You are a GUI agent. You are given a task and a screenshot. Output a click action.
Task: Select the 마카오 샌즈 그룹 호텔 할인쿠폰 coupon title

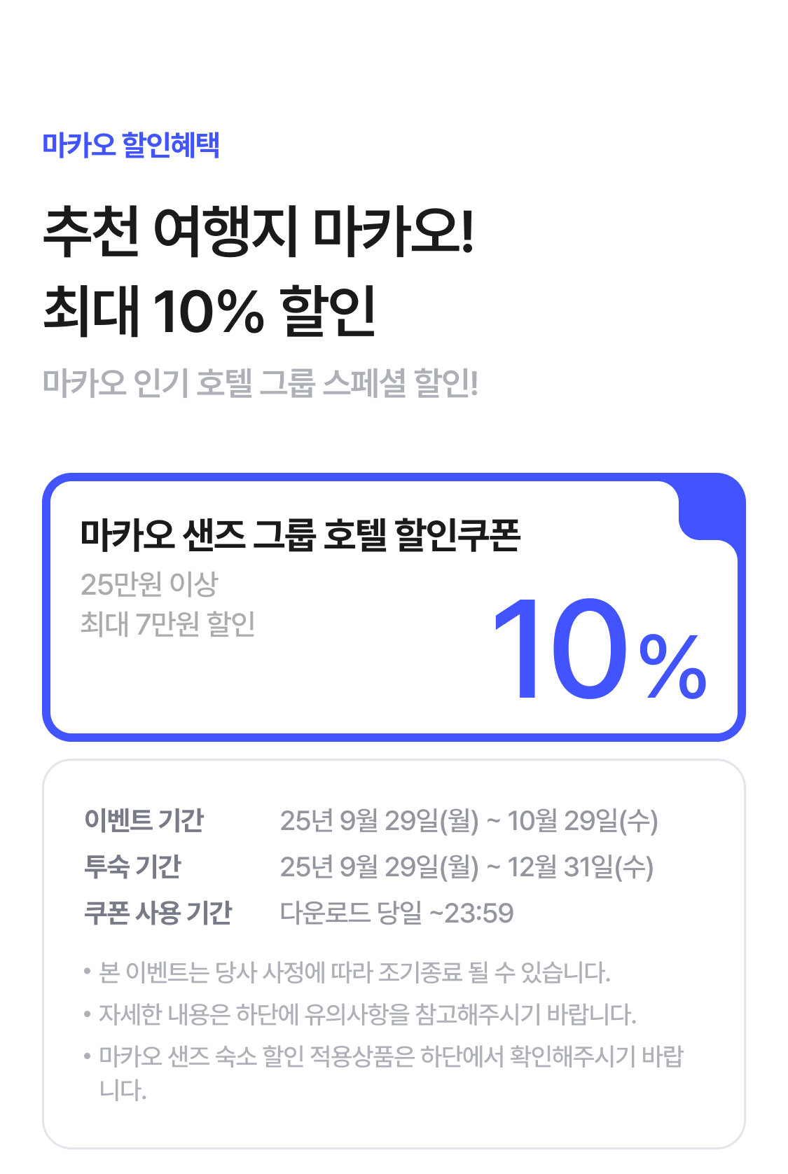pyautogui.click(x=300, y=535)
